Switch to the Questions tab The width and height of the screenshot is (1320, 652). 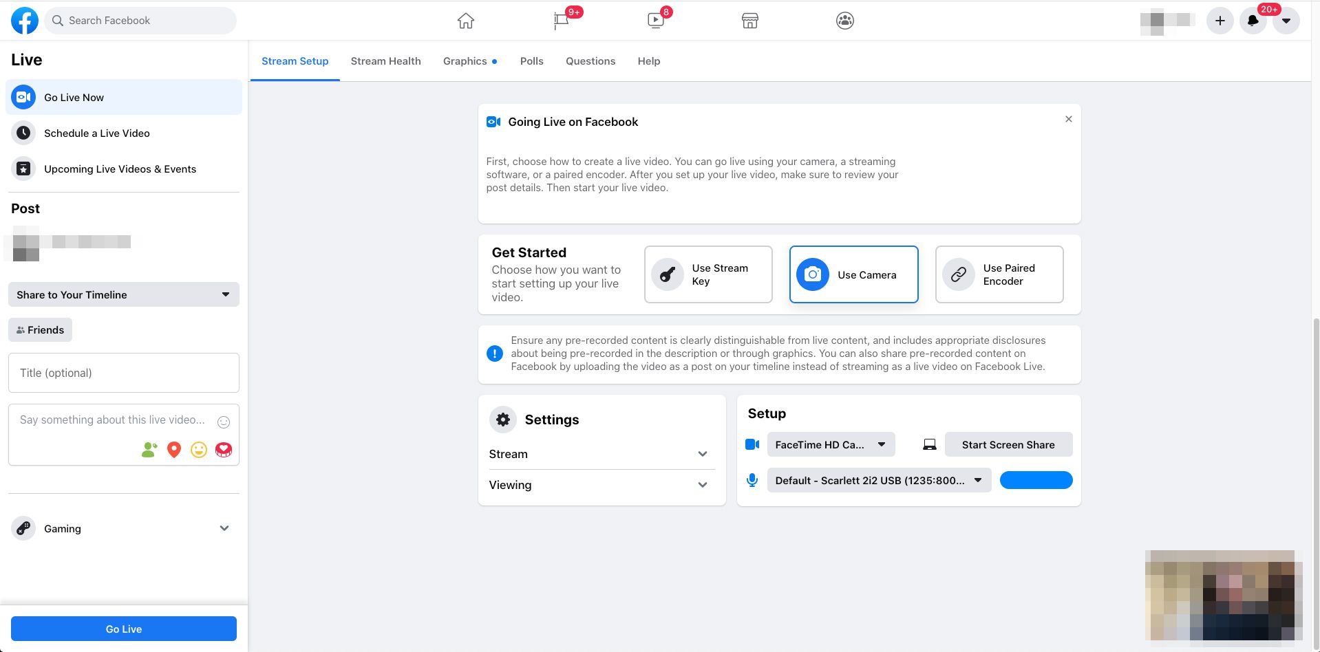click(590, 61)
